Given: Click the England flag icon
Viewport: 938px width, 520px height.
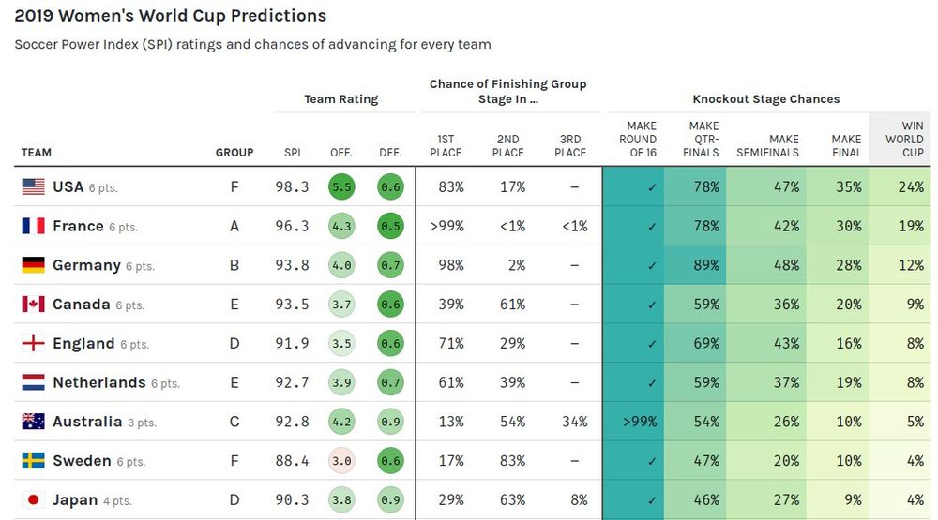Looking at the screenshot, I should coord(33,344).
